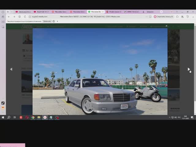Viewport: 196px width, 147px height.
Task: Switch to the first Mercedes-Benz tab with red icon
Action: pyautogui.click(x=59, y=12)
